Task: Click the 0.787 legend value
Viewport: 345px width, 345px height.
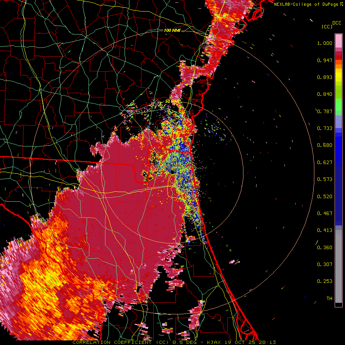Action: 325,111
